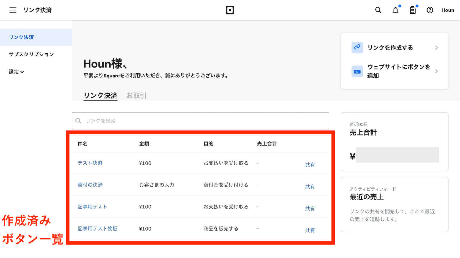Open the search with the magnifier icon
Screen dimensions: 460x258
click(x=378, y=10)
